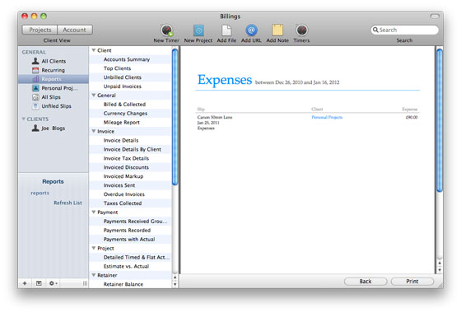Start a New Timer from the toolbar

click(x=166, y=30)
